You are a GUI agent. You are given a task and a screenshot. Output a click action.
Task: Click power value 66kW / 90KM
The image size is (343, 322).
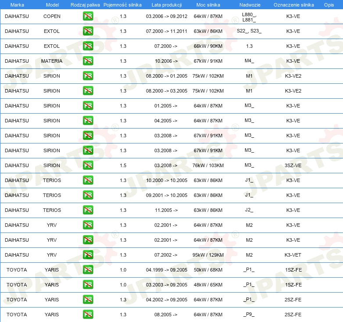[208, 46]
